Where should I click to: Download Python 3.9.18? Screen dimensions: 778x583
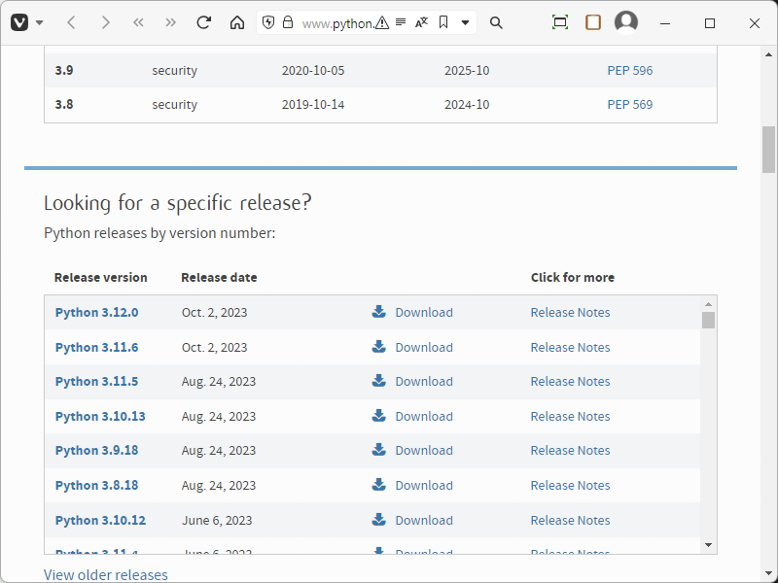tap(424, 451)
